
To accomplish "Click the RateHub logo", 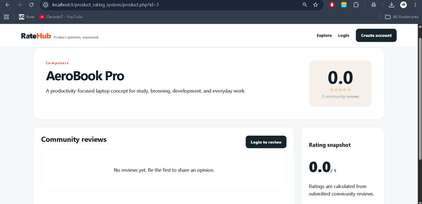I will point(36,36).
